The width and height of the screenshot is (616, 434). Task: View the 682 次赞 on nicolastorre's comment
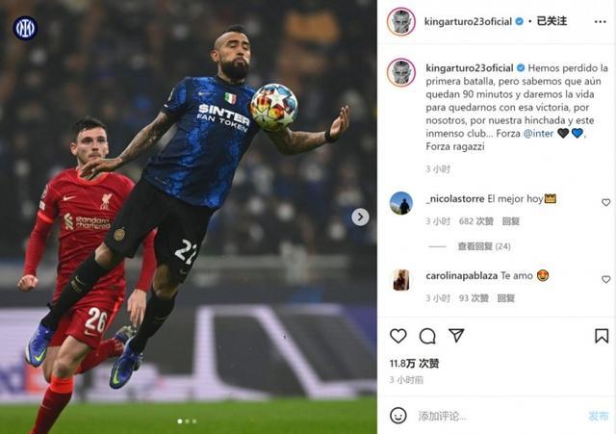pos(476,221)
